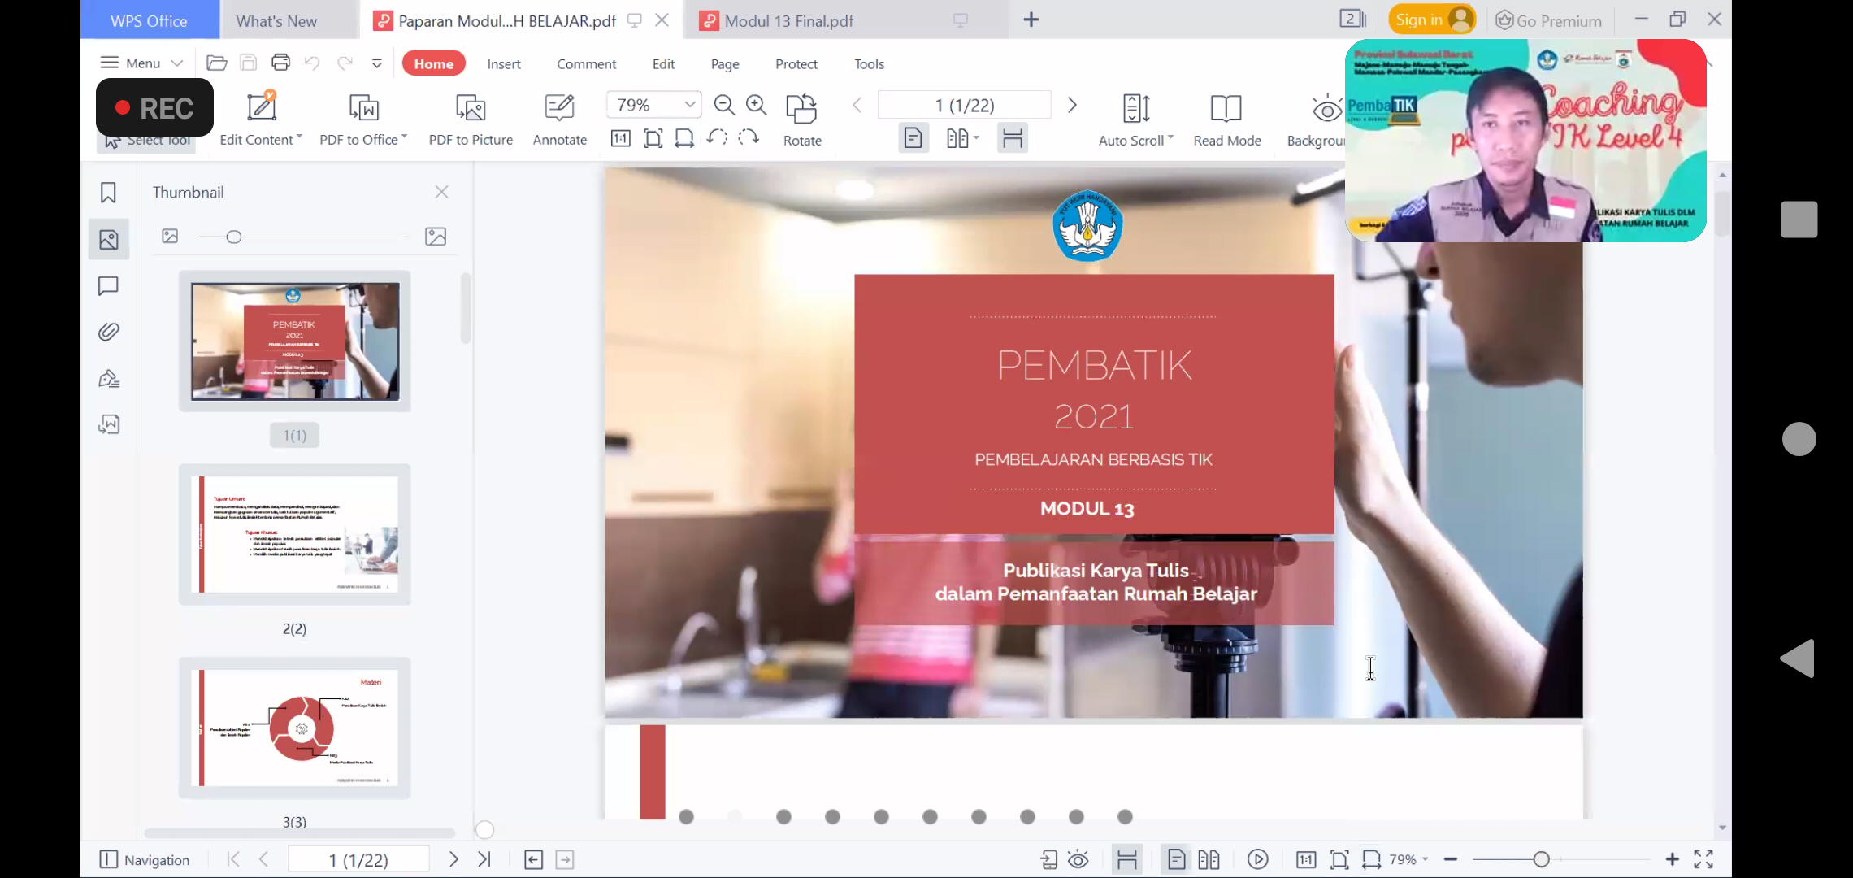Open the Bookmark panel in the sidebar
This screenshot has height=878, width=1853.
[108, 193]
